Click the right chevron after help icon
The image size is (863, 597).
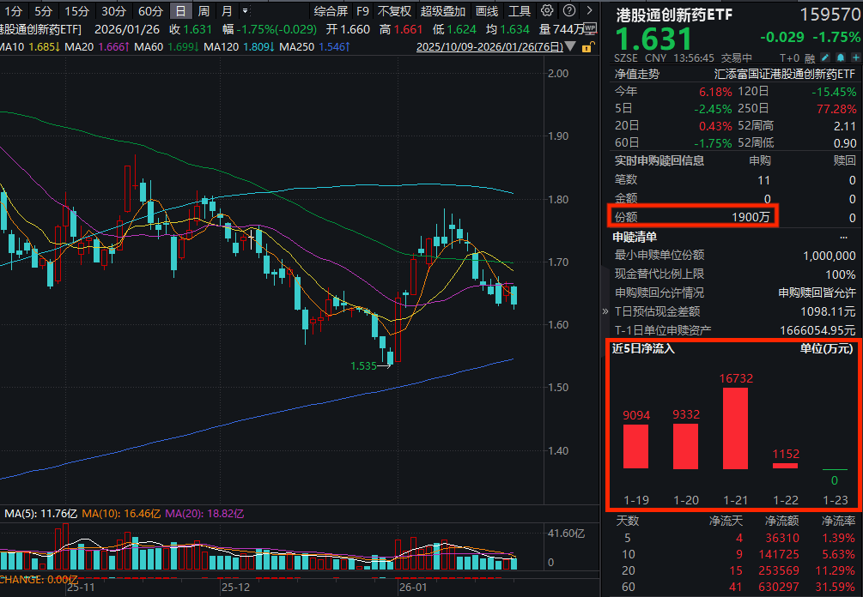click(x=588, y=10)
